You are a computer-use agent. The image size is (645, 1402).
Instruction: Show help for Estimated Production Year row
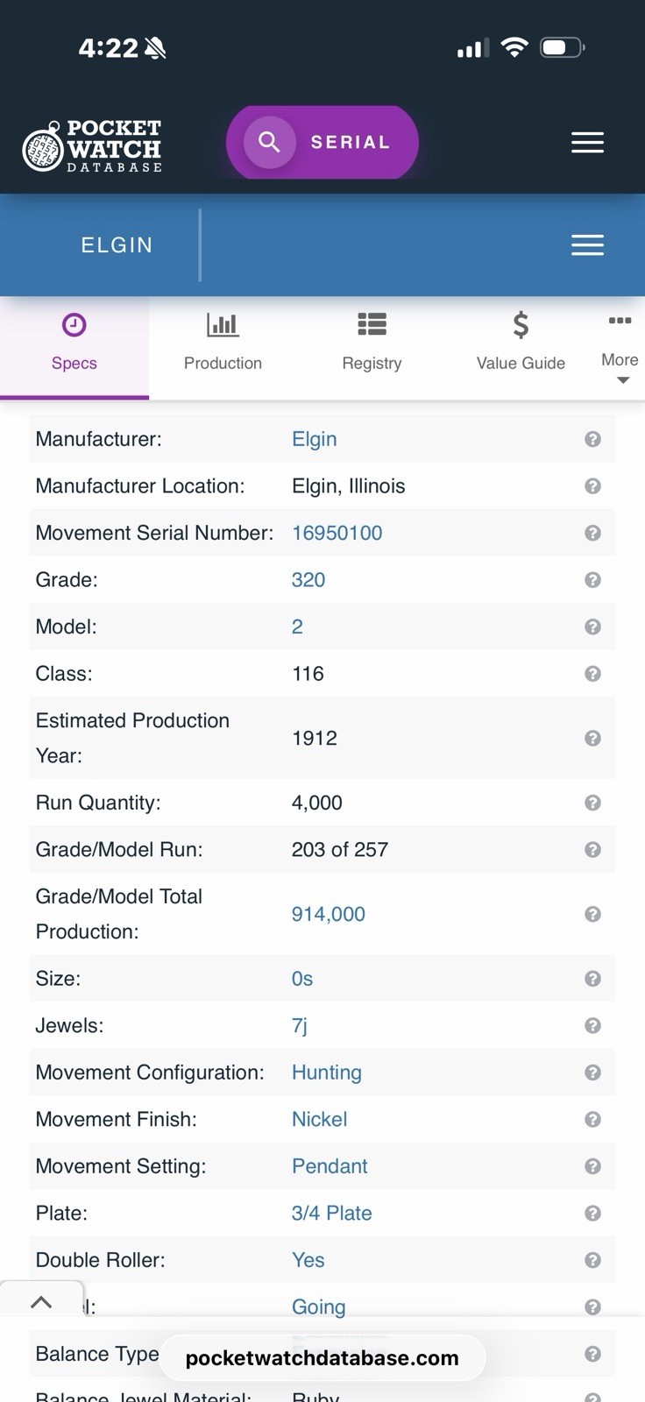coord(592,739)
